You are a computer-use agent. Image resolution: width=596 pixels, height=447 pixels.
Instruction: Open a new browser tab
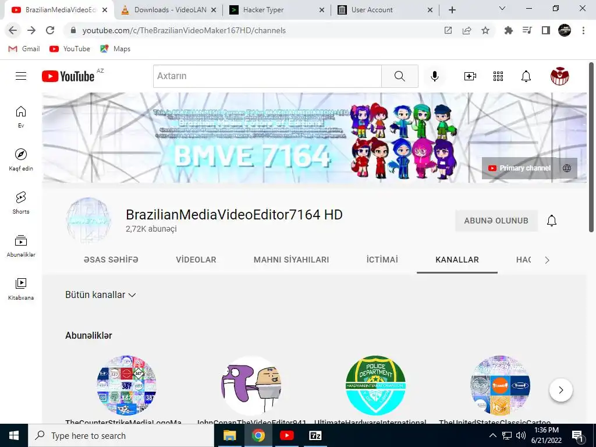click(x=452, y=10)
